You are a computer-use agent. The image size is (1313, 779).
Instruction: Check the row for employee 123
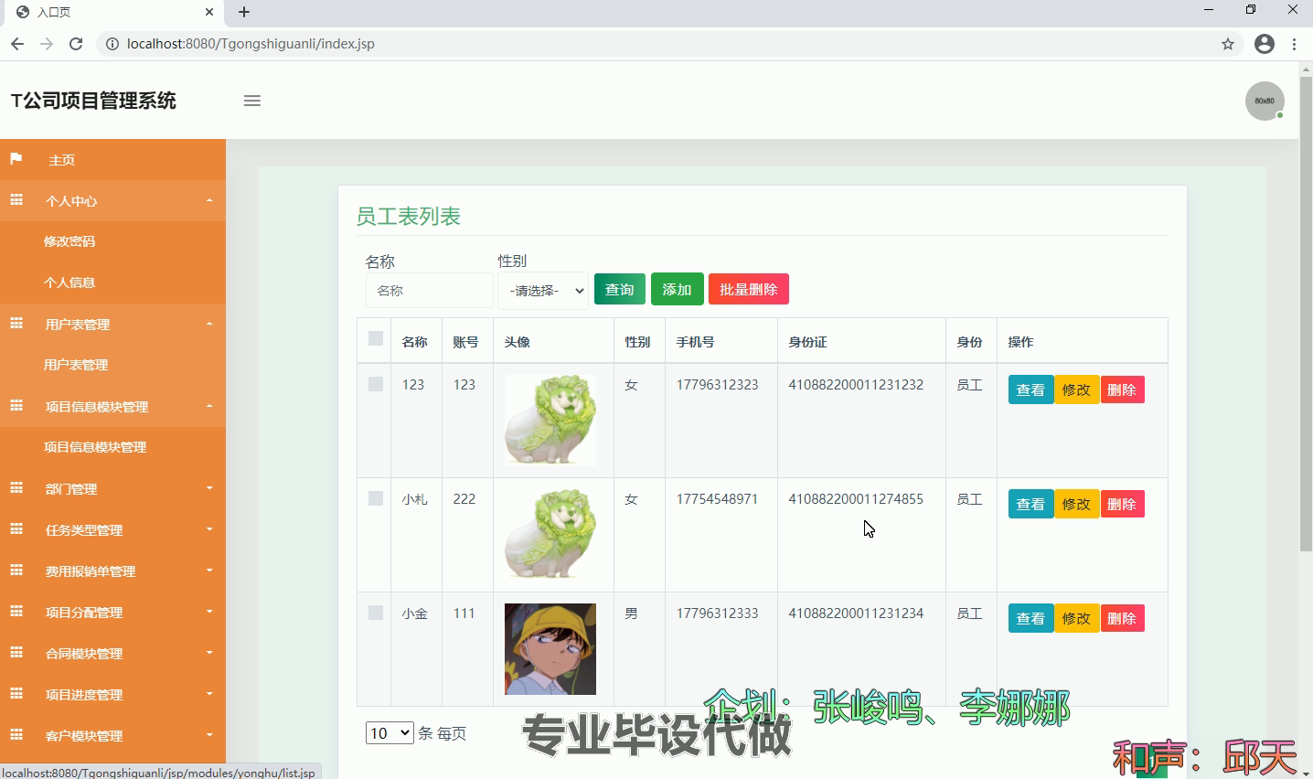click(x=375, y=384)
